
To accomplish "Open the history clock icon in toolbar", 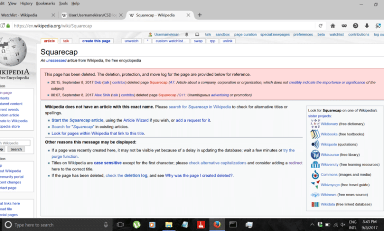I will point(355,26).
